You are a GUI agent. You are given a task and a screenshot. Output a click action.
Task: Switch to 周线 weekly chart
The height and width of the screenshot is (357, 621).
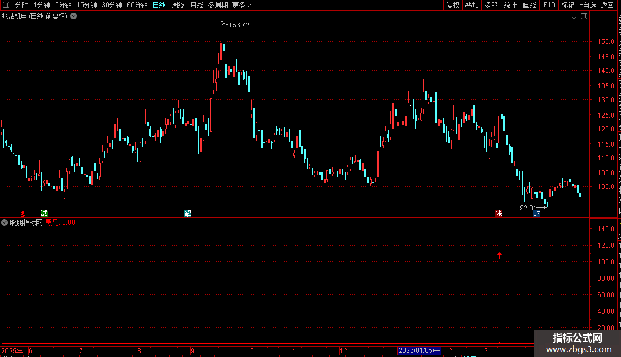point(178,5)
